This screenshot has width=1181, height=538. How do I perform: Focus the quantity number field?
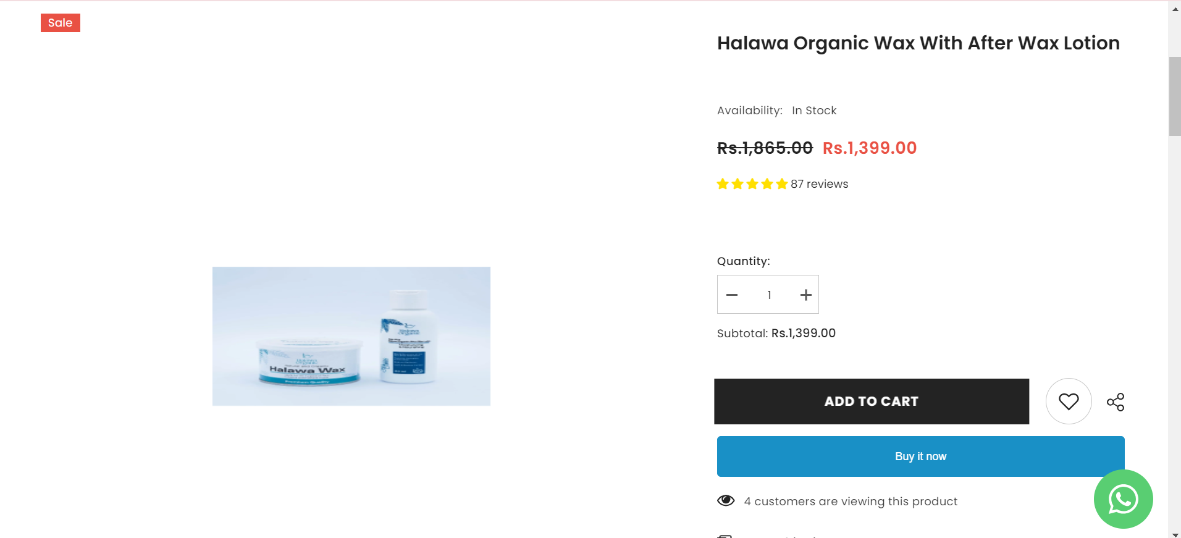pyautogui.click(x=769, y=295)
